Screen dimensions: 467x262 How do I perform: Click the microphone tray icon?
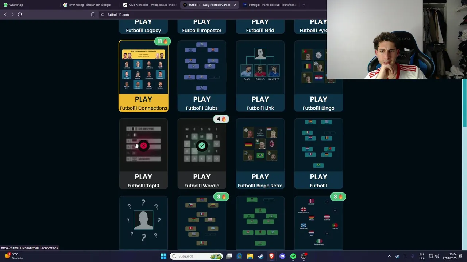(x=413, y=256)
